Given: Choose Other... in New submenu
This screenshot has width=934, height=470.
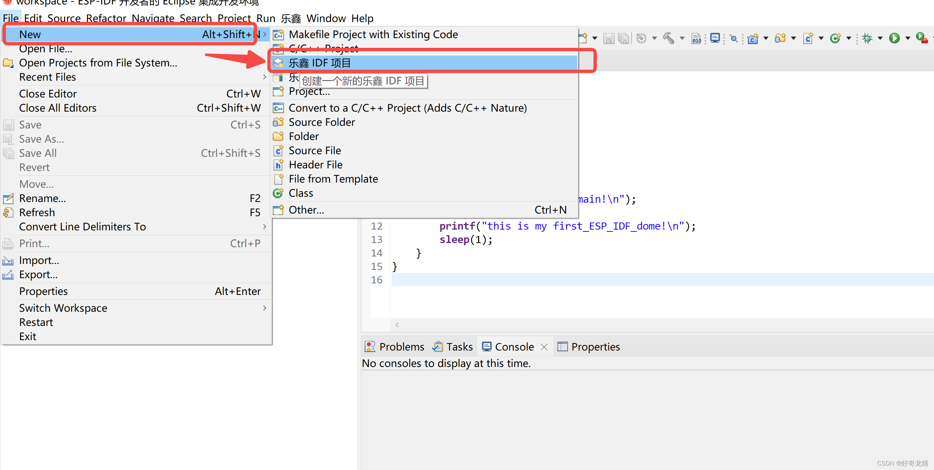Looking at the screenshot, I should click(x=424, y=210).
